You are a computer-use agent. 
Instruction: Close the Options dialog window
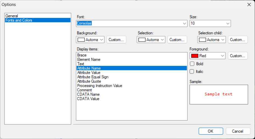(249, 5)
